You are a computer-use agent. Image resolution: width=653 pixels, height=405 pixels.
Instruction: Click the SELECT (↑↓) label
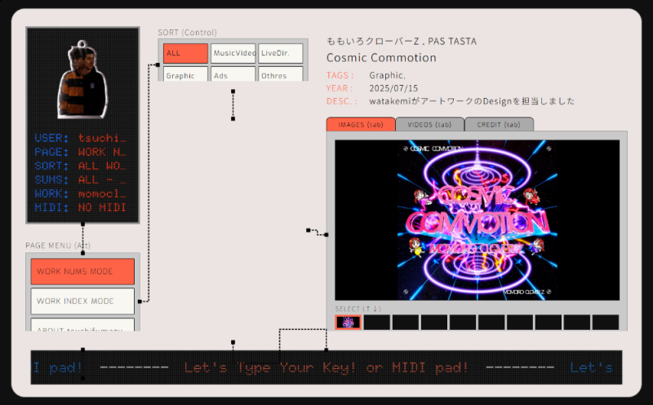(x=358, y=309)
